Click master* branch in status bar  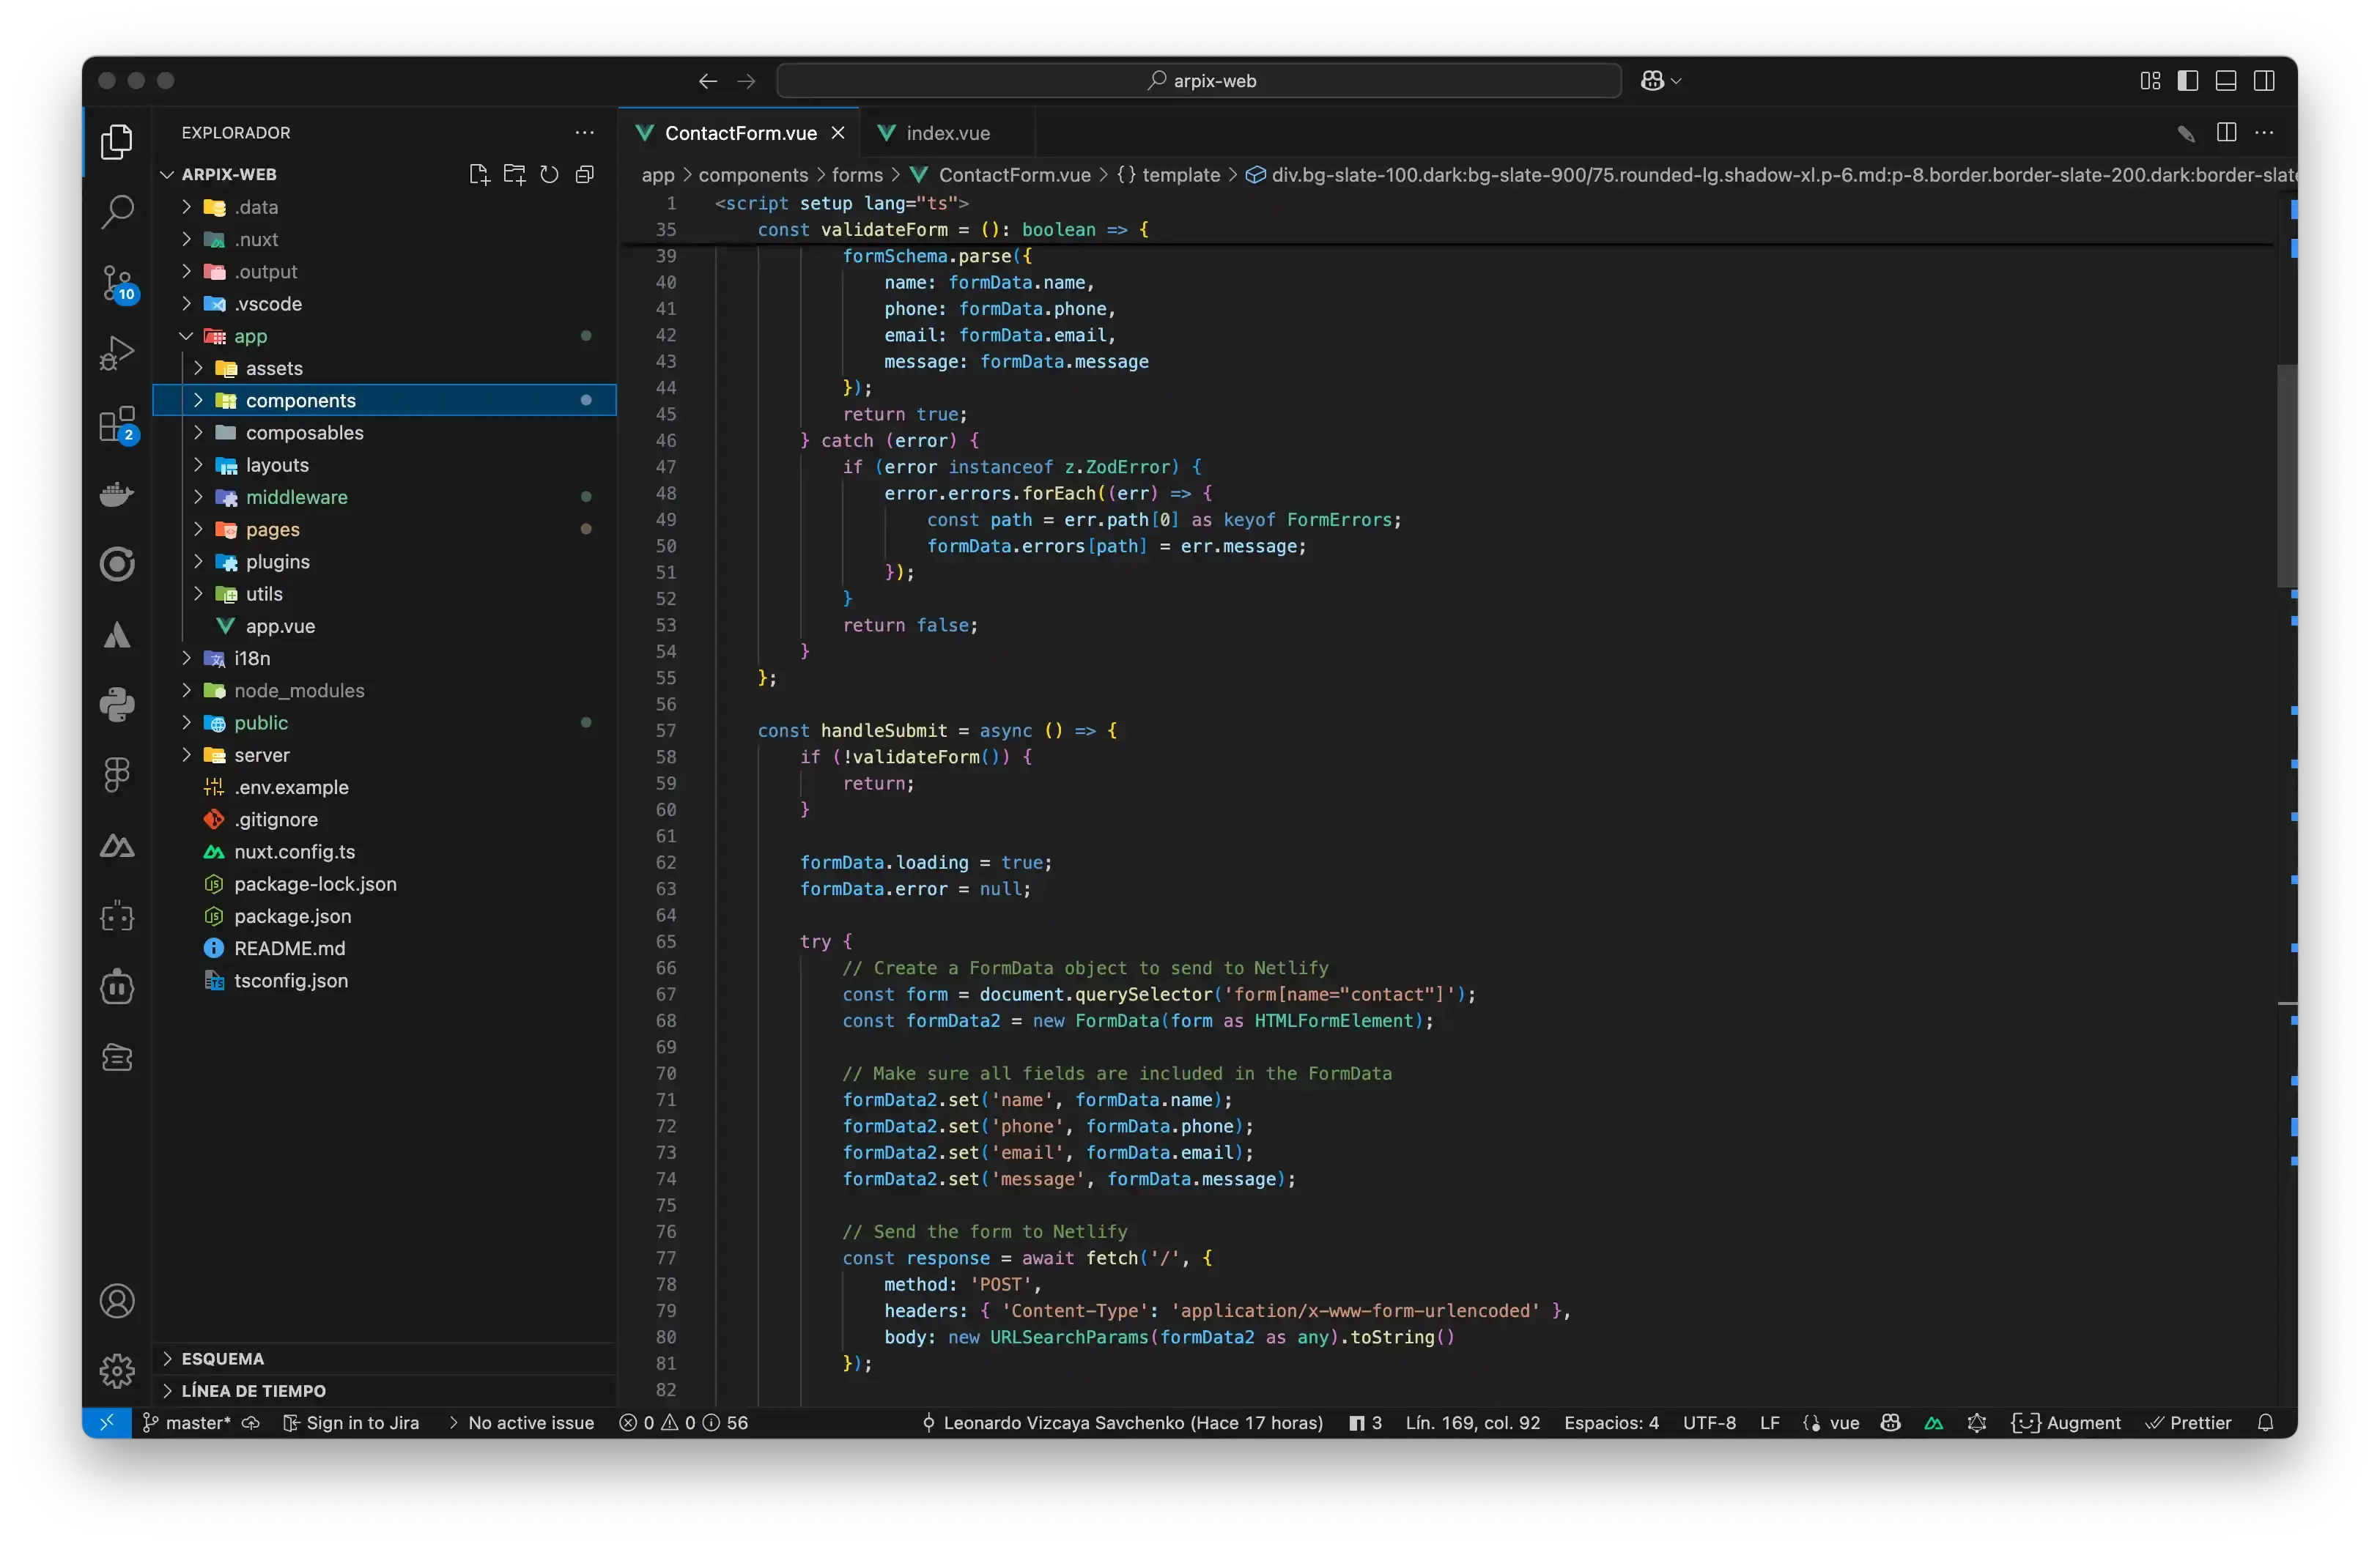click(x=187, y=1422)
